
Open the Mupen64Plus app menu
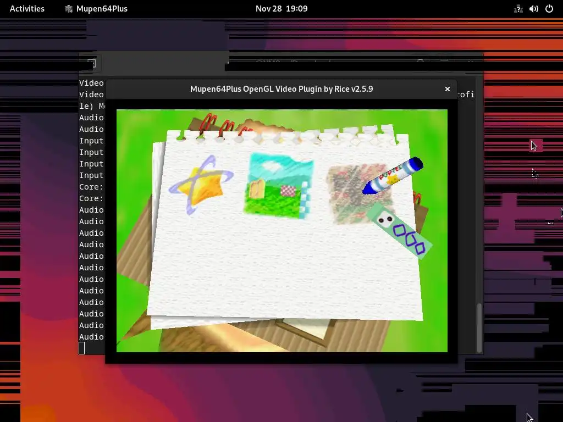pos(96,9)
